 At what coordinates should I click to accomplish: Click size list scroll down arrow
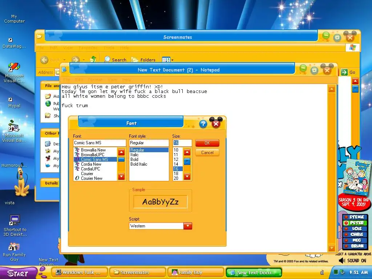(x=187, y=176)
